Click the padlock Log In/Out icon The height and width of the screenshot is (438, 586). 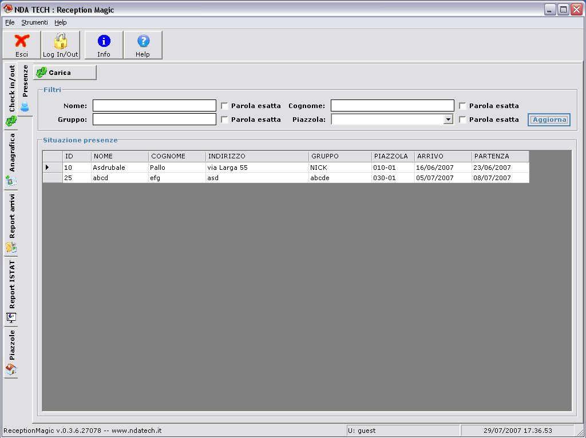click(60, 41)
